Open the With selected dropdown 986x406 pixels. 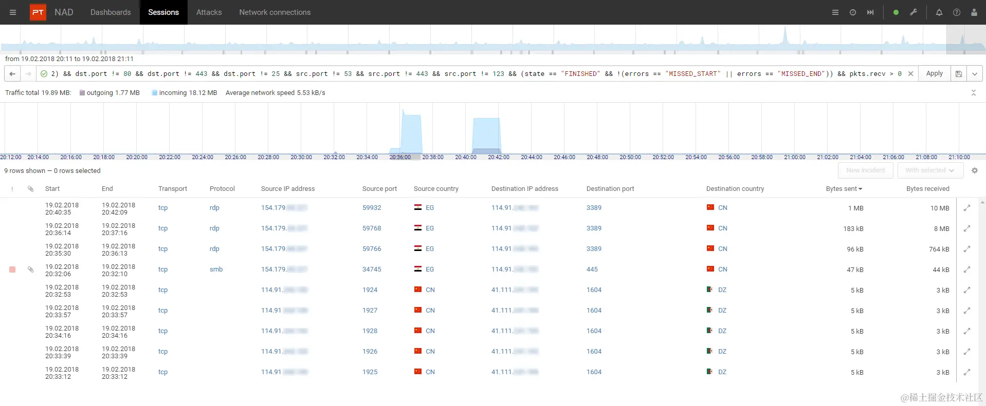click(x=930, y=170)
